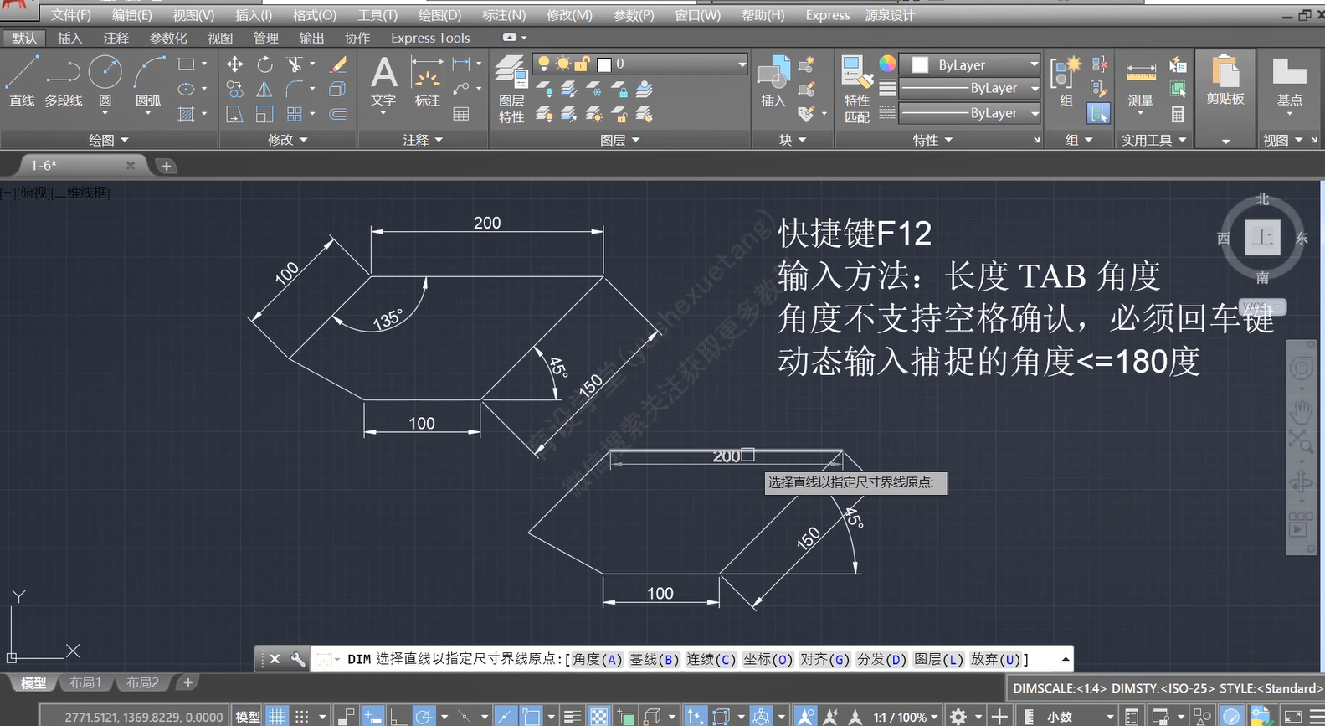Select the Stretch tool

(235, 114)
